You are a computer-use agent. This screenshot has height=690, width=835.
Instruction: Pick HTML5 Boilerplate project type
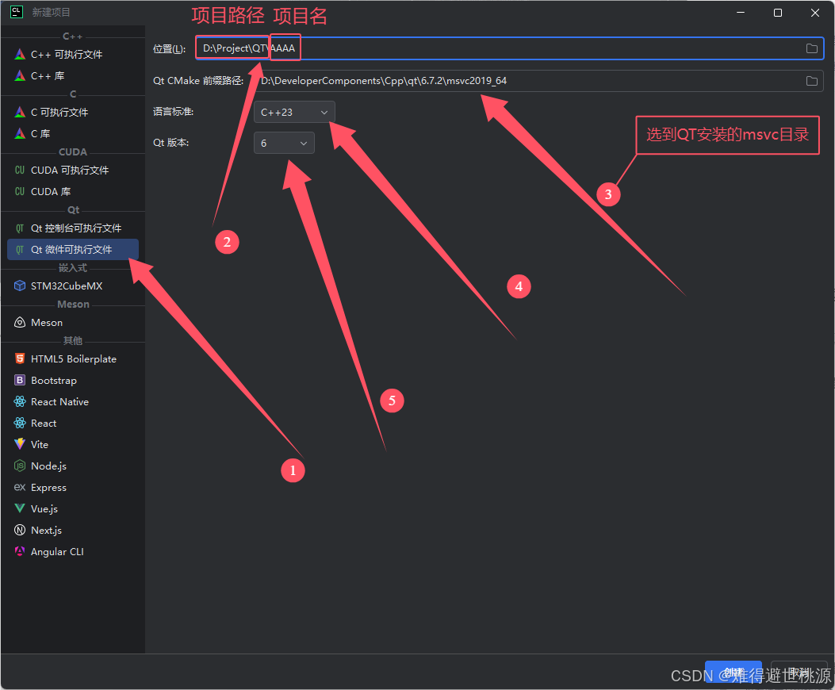pos(73,358)
